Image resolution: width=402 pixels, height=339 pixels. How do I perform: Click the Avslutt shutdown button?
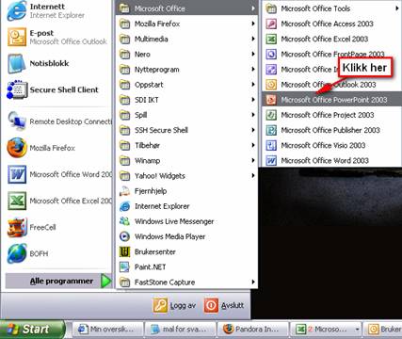point(224,305)
